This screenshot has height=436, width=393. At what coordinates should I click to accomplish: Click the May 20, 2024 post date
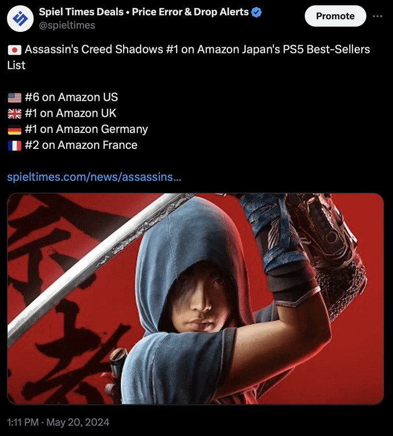(x=77, y=422)
